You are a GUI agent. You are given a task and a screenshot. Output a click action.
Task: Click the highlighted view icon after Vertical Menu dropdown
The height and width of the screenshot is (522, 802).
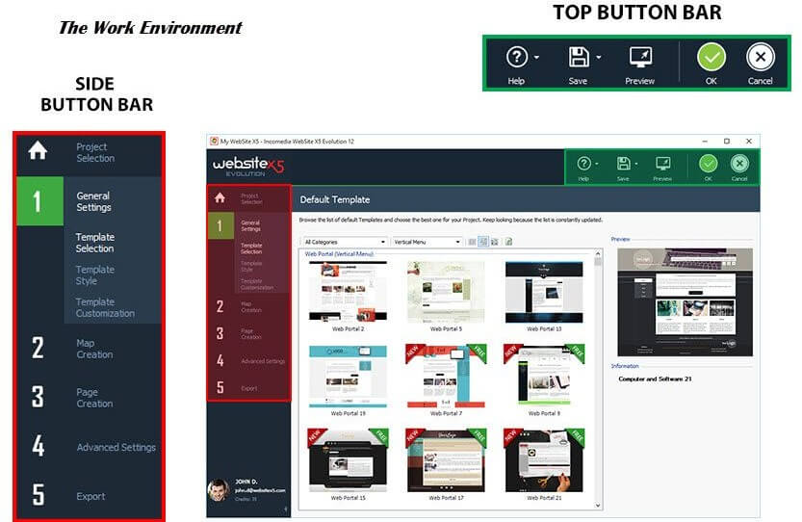coord(483,242)
